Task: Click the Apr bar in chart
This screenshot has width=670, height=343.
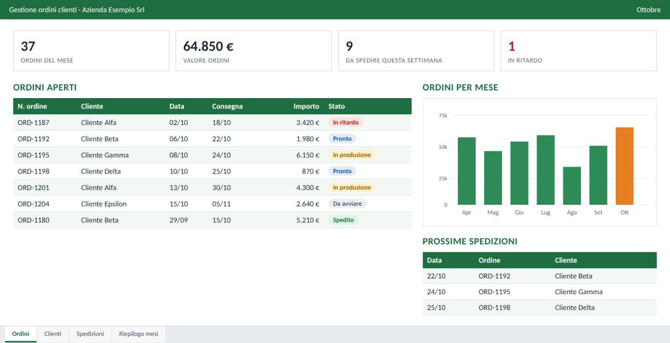Action: 467,171
